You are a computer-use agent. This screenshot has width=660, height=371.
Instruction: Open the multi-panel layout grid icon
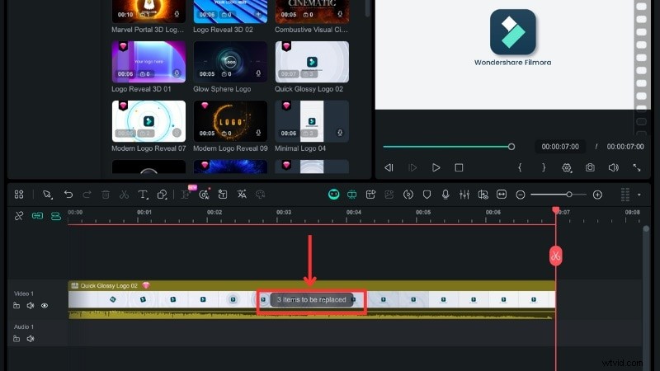coord(19,195)
